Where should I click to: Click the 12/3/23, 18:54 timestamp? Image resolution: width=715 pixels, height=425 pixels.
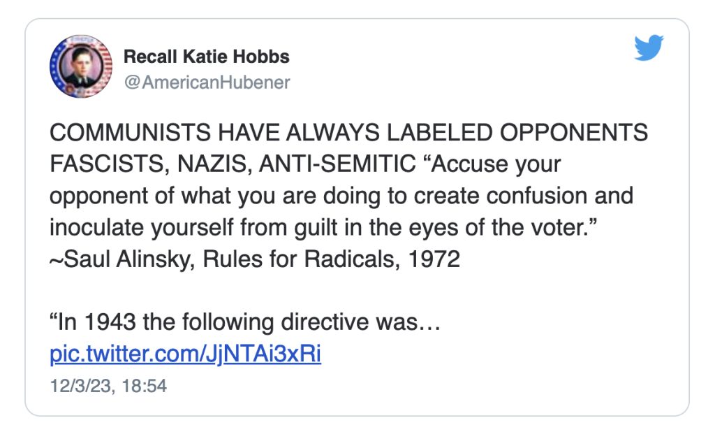pyautogui.click(x=108, y=385)
